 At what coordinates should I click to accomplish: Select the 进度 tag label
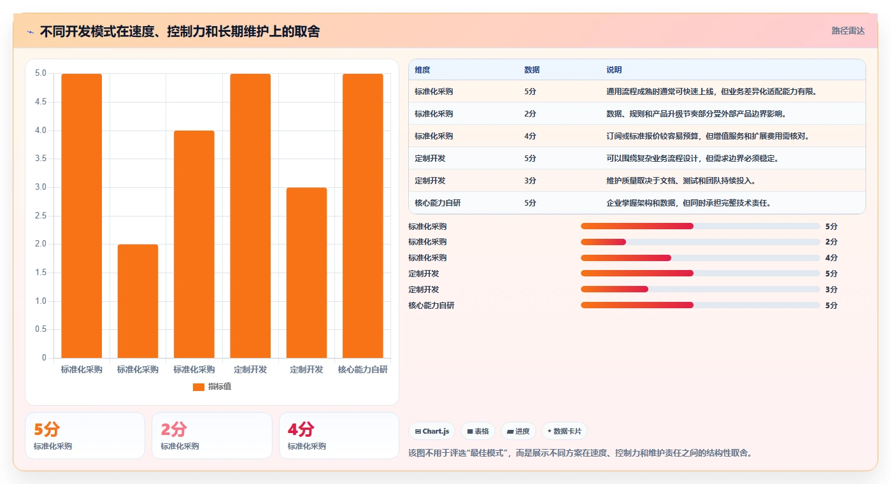(522, 431)
